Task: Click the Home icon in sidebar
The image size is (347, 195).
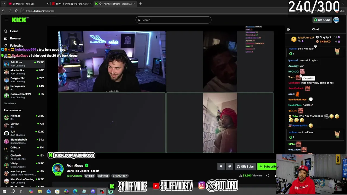Action: tap(6, 31)
